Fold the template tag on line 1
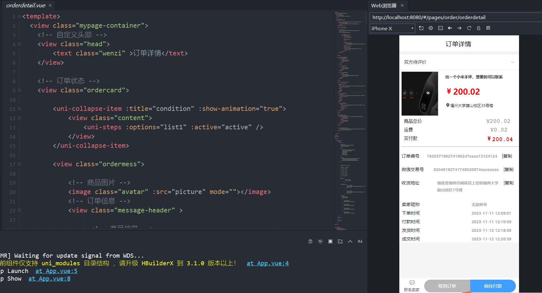Screen dimensions: 542x293 [x=19, y=16]
